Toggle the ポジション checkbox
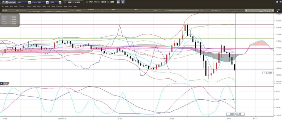 point(87,2)
